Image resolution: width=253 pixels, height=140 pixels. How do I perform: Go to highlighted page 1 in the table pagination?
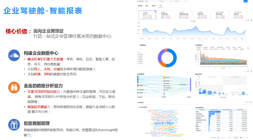coord(218,137)
